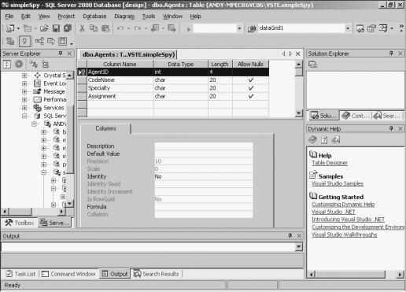Toggle Allow Nulls for CodeName row

(x=251, y=80)
